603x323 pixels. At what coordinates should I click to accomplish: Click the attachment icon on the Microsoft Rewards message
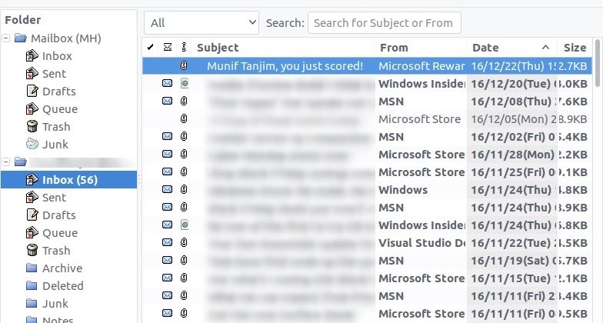click(184, 66)
